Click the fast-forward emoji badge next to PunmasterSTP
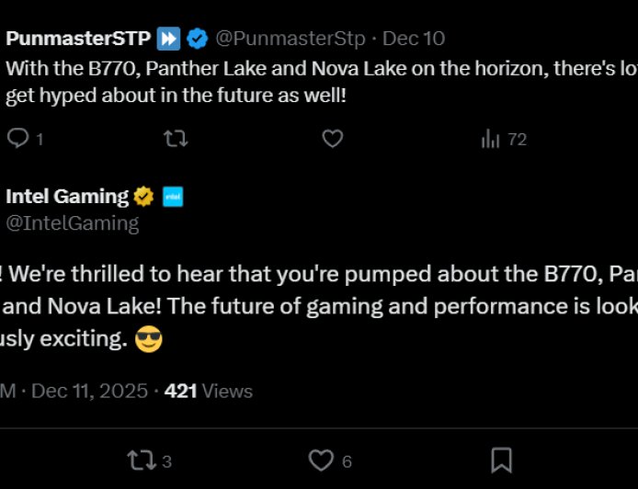Screen dimensions: 638x489 [168, 39]
